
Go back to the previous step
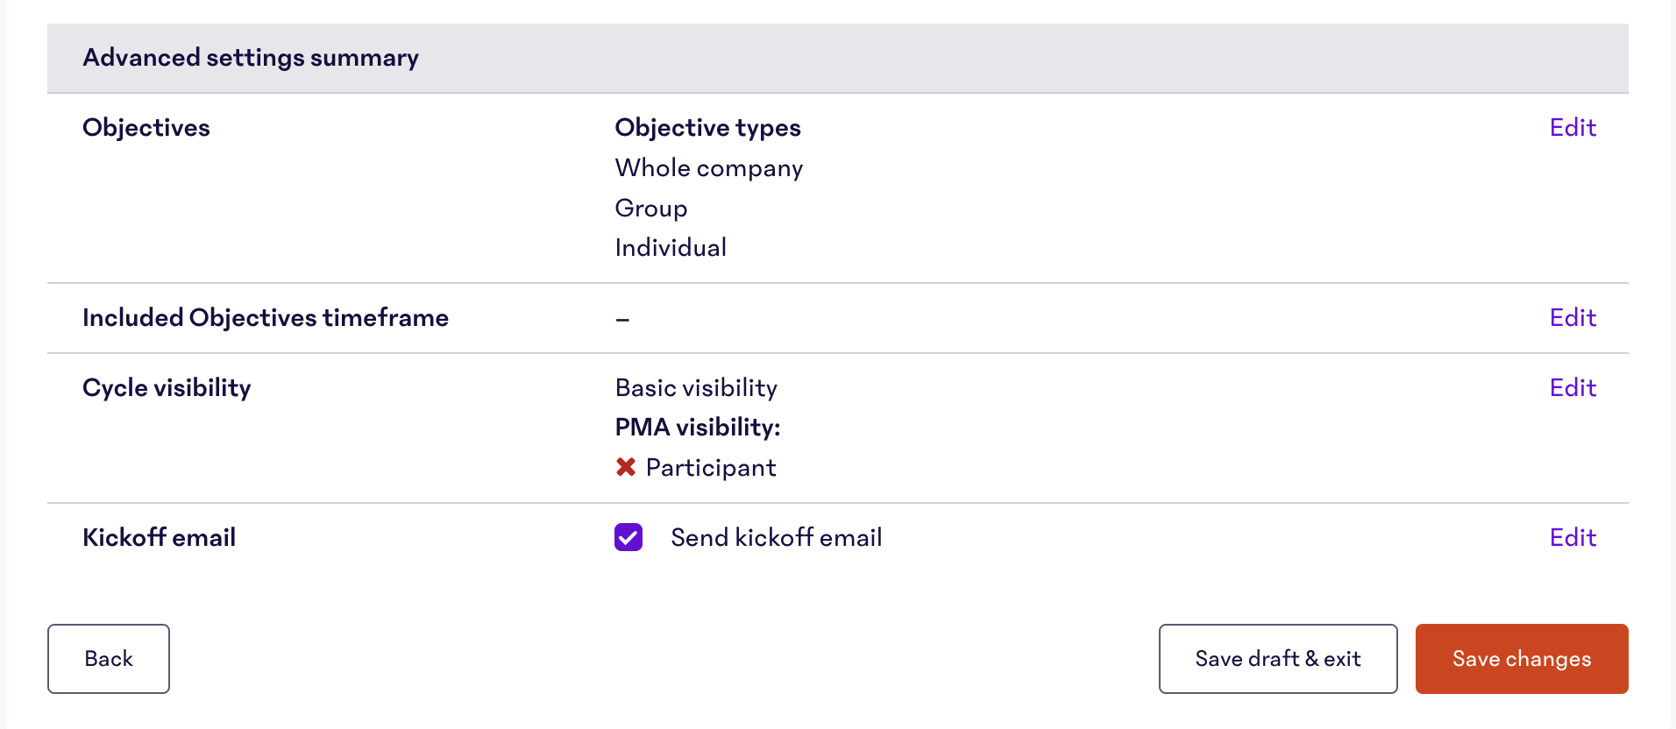click(x=108, y=658)
